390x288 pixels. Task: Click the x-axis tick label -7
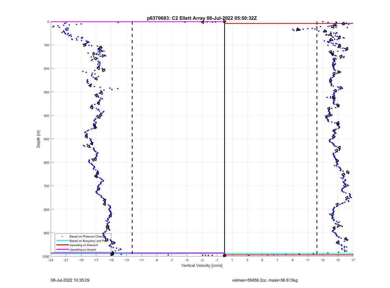172,260
